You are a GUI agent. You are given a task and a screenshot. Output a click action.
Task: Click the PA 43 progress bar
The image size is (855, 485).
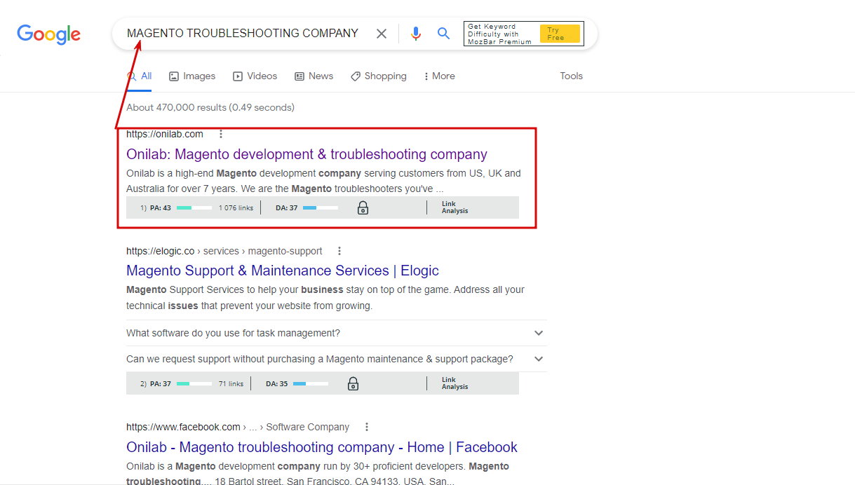[x=194, y=207]
